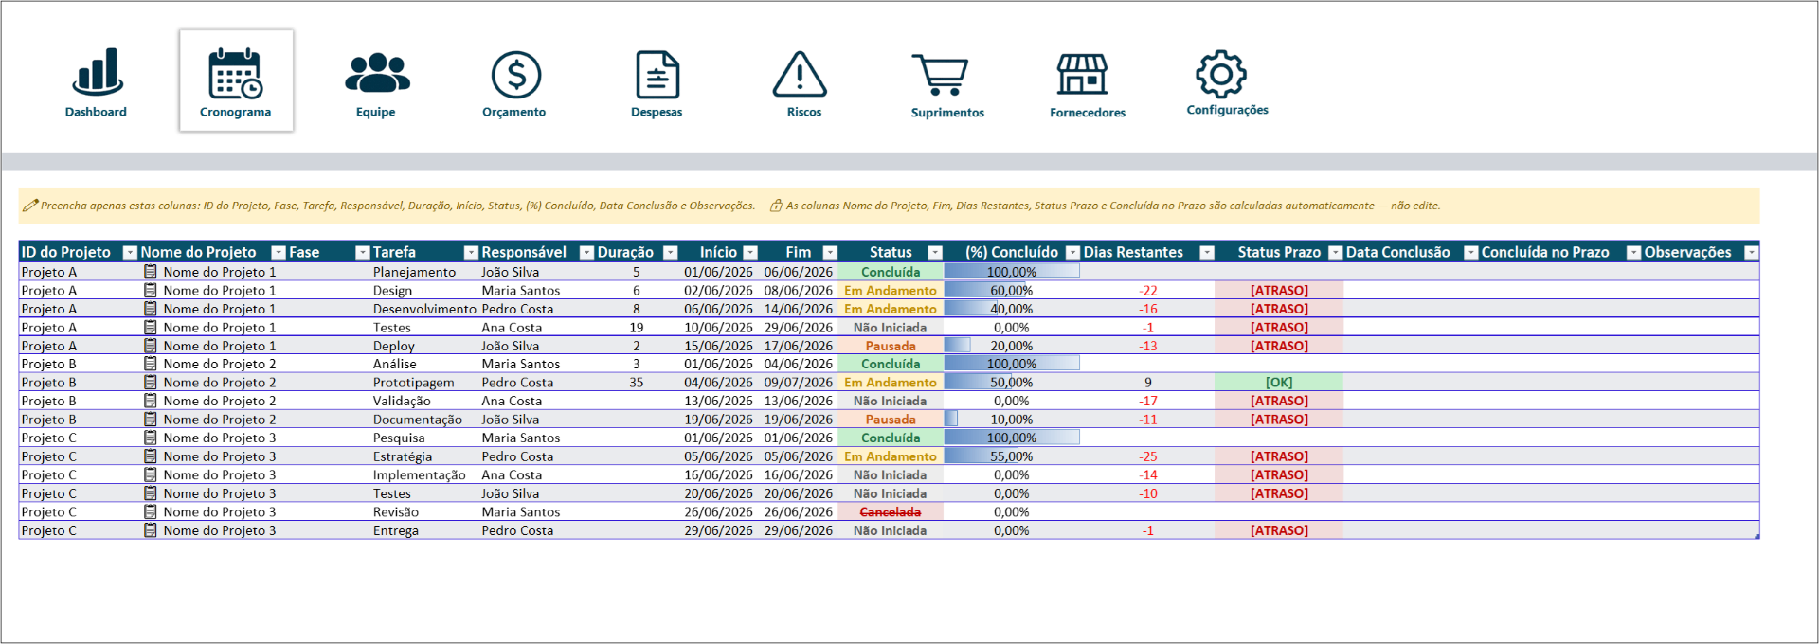Switch to the Riscos label
The height and width of the screenshot is (644, 1819).
click(x=804, y=112)
